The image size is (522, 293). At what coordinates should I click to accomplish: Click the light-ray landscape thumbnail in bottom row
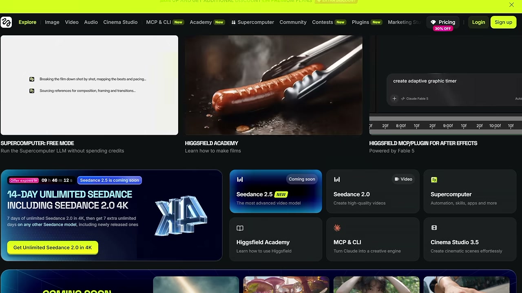click(x=196, y=285)
